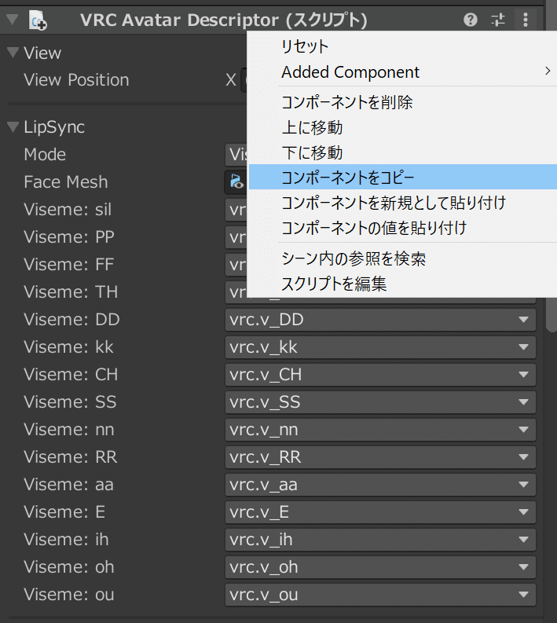Image resolution: width=557 pixels, height=623 pixels.
Task: Click the Viseme: oh label
Action: click(68, 567)
